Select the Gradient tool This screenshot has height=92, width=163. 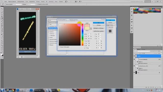tap(2, 31)
